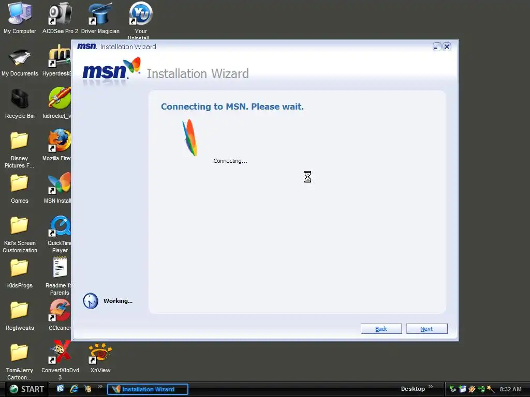
Task: Launch CCleaner shortcut
Action: (60, 310)
